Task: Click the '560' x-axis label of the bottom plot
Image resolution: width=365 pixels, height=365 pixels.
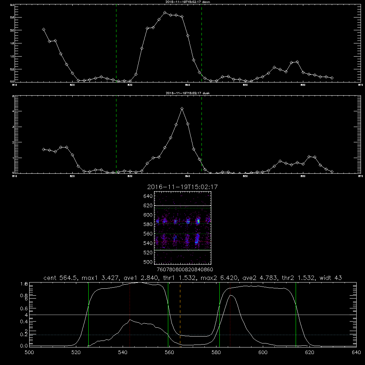Action: click(169, 353)
